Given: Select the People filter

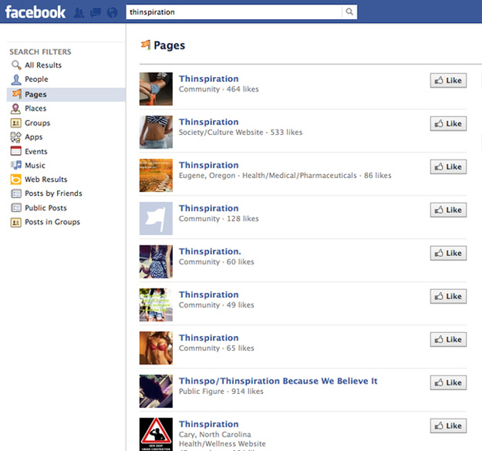Looking at the screenshot, I should pos(66,79).
